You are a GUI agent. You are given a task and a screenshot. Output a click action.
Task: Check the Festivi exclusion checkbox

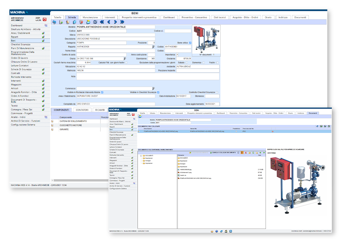coord(217,62)
